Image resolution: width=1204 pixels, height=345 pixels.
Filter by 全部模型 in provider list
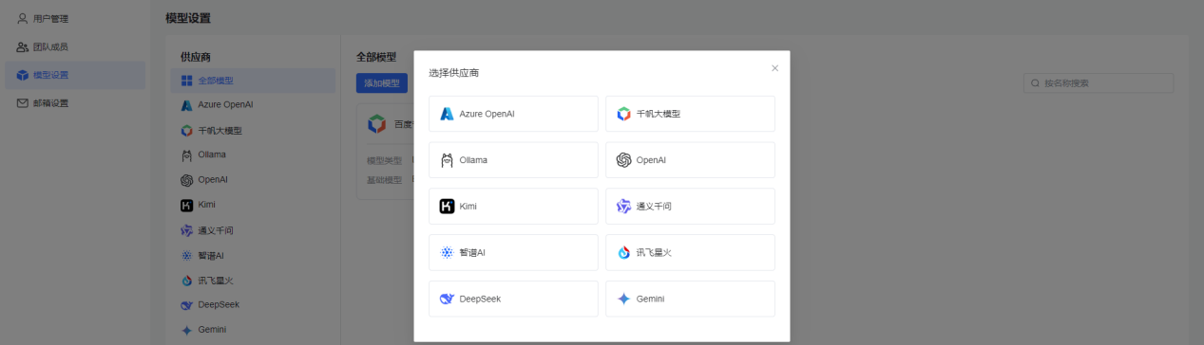(x=253, y=81)
